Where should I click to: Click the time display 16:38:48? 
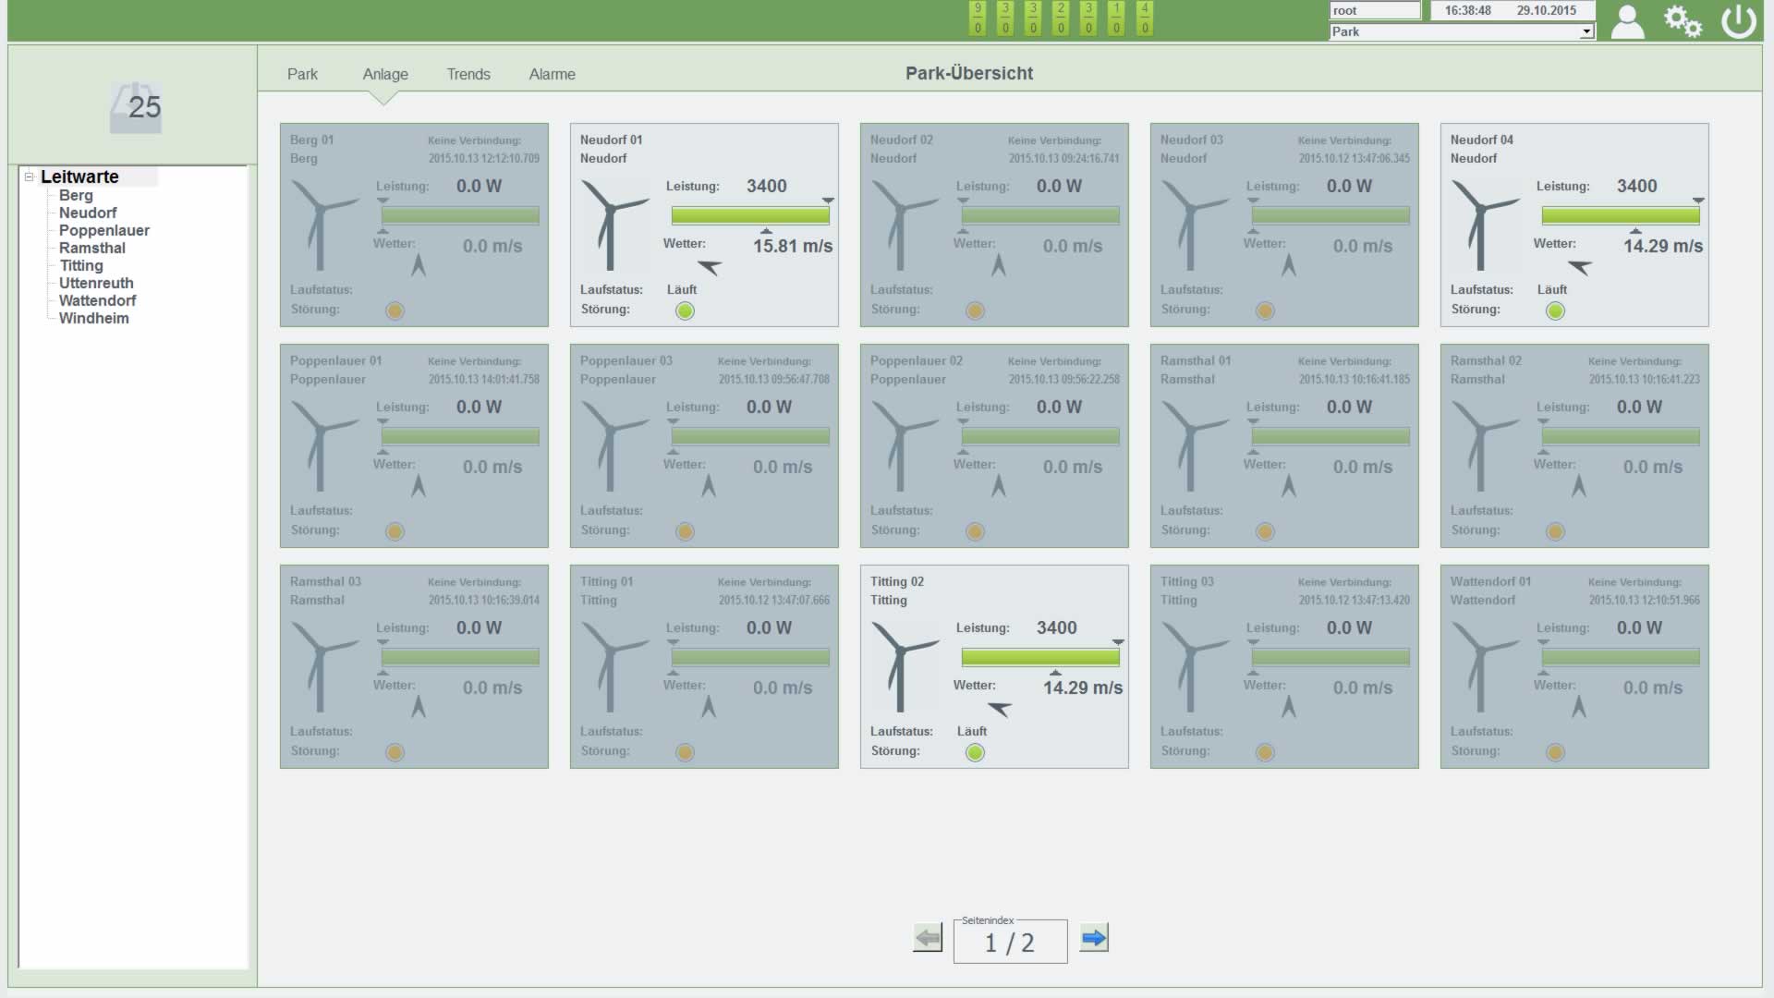click(1468, 10)
